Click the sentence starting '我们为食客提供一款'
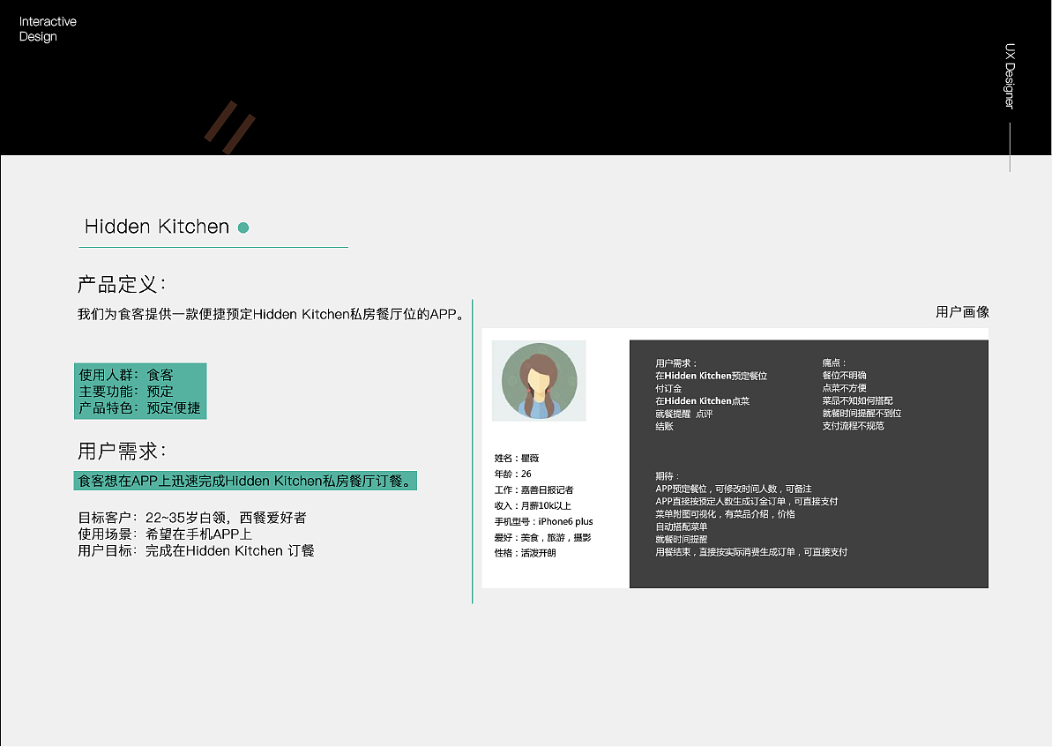This screenshot has width=1052, height=747. [x=271, y=313]
